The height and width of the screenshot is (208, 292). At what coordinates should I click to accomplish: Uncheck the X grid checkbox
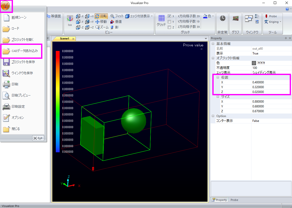point(169,16)
